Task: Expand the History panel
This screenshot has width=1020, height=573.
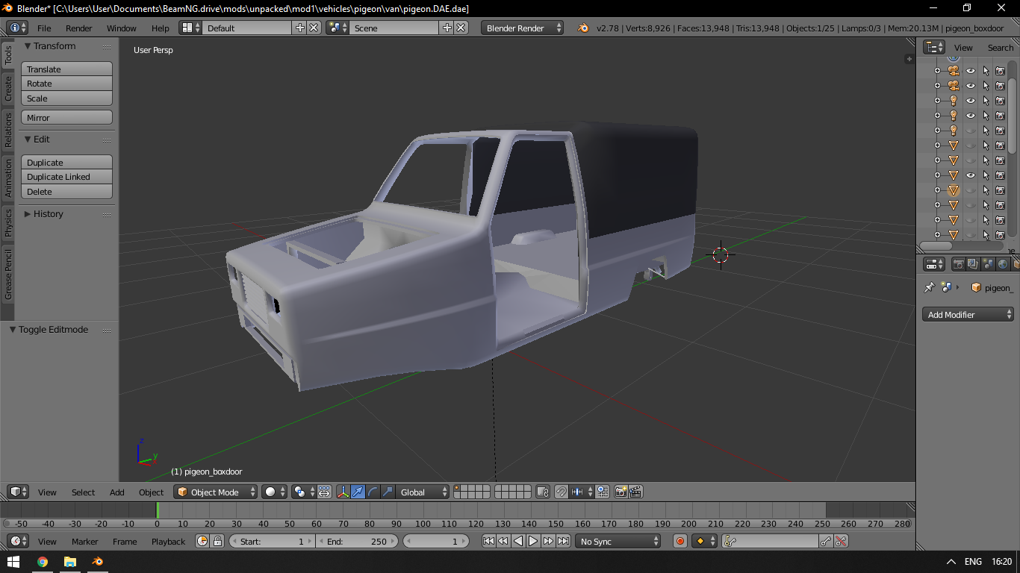Action: click(28, 214)
